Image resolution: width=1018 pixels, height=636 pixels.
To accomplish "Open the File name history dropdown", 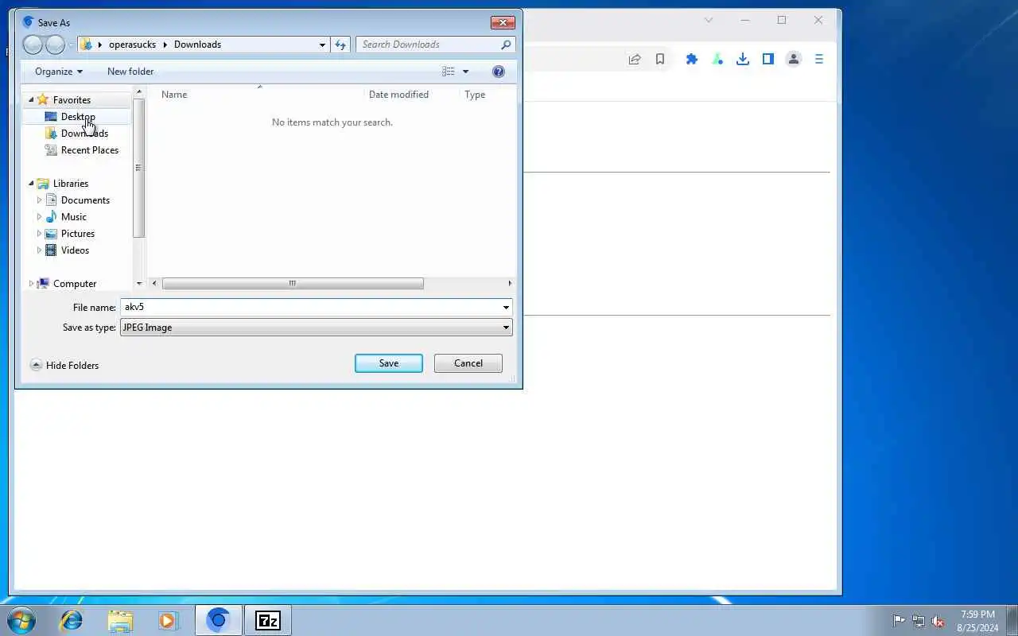I will (x=506, y=307).
